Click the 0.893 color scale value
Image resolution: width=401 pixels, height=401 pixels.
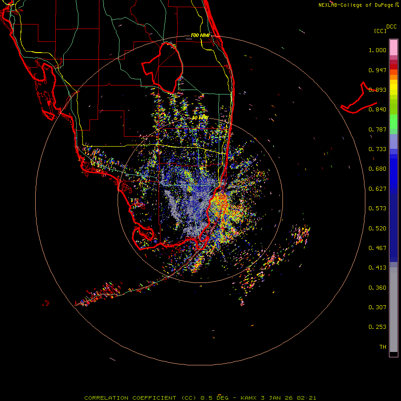tap(377, 90)
